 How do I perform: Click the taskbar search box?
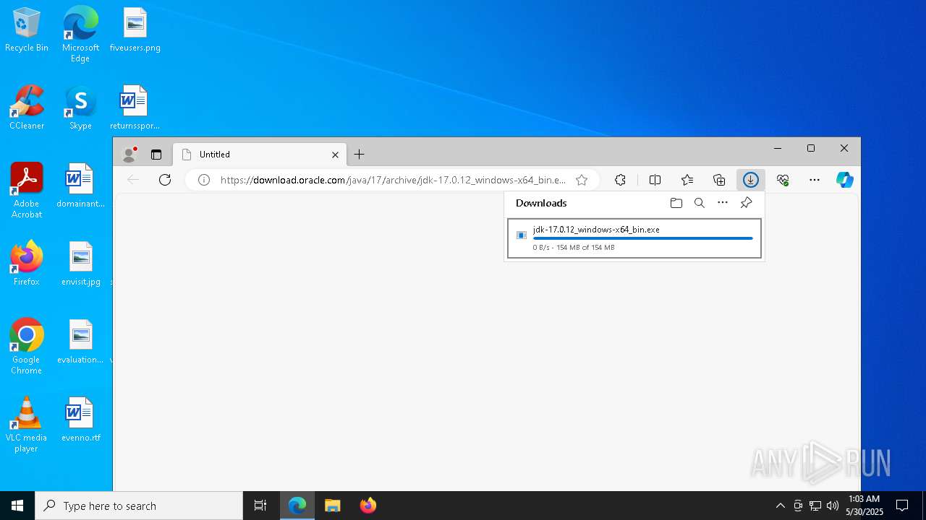click(x=139, y=506)
